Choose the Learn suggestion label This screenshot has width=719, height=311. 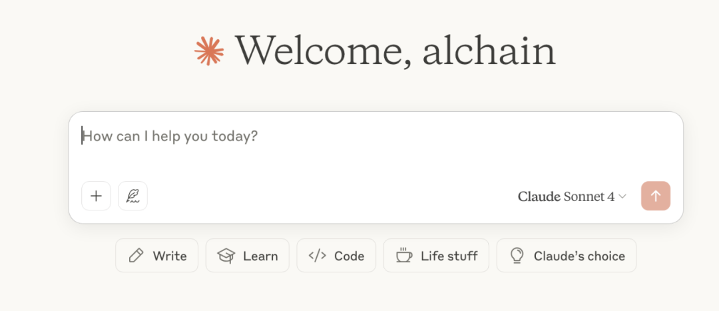[260, 256]
